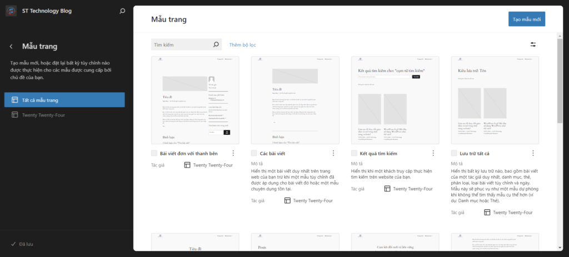Click the Thêm bộ lọc link

[x=242, y=44]
